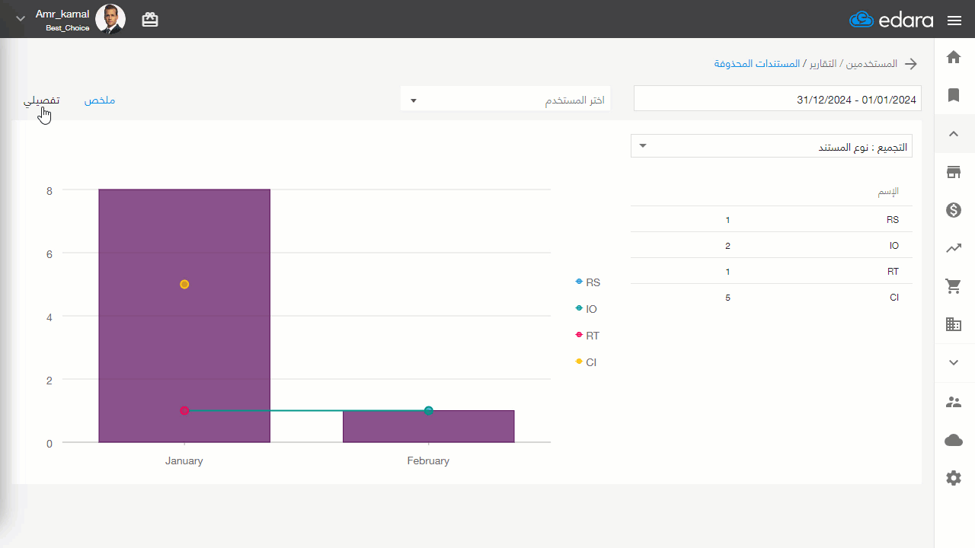
Task: Open the home icon in sidebar
Action: (954, 57)
